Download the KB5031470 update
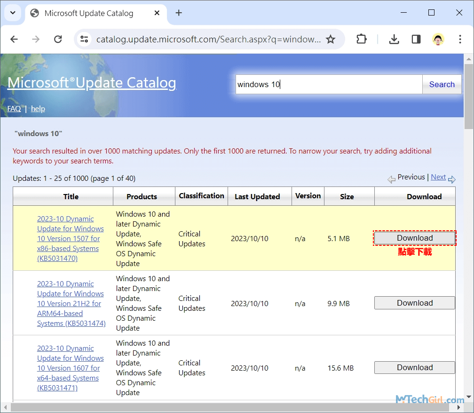Screen dimensions: 474x413 [414, 238]
